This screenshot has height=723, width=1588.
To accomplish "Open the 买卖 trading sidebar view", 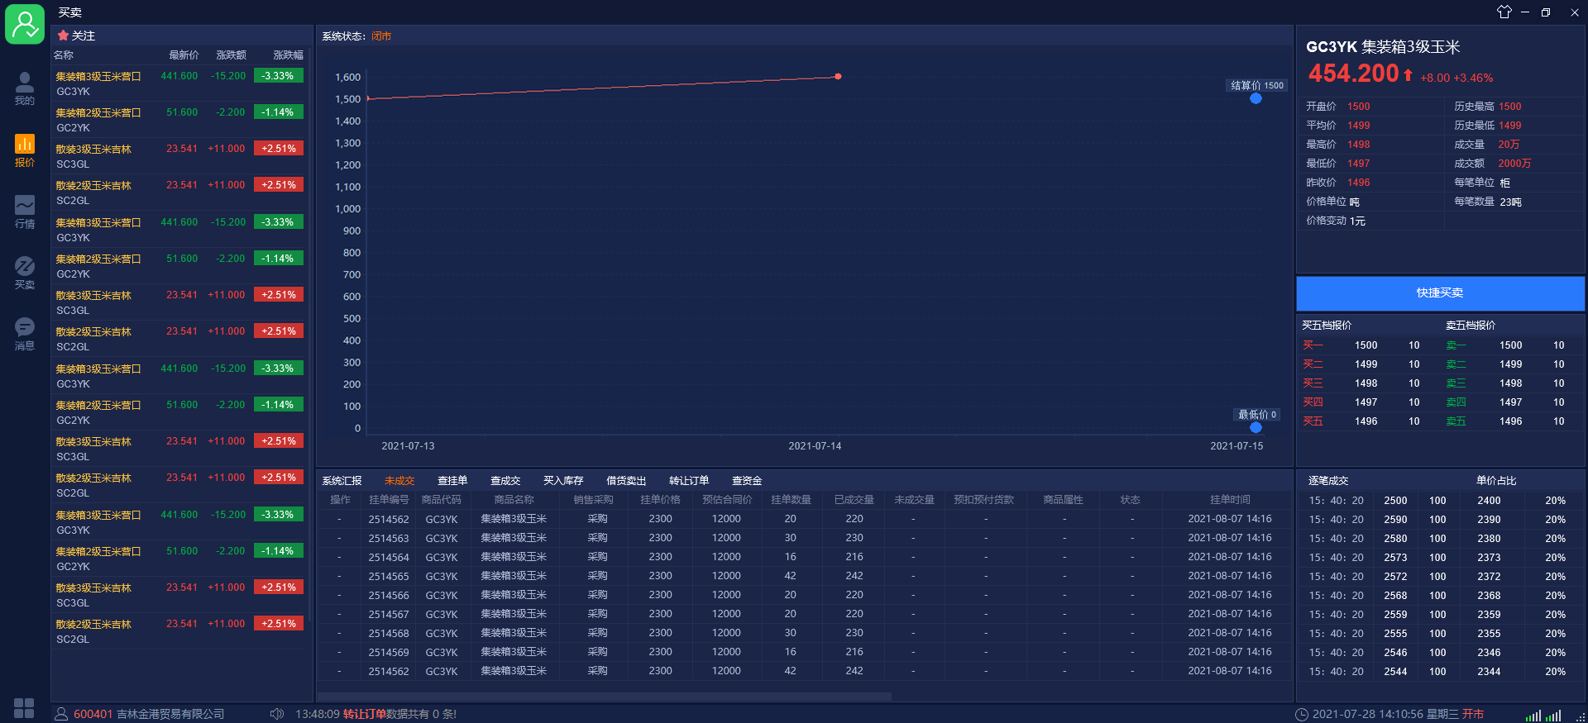I will [25, 273].
